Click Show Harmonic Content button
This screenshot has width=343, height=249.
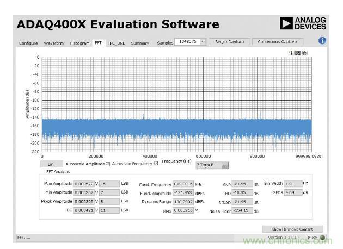click(x=292, y=229)
